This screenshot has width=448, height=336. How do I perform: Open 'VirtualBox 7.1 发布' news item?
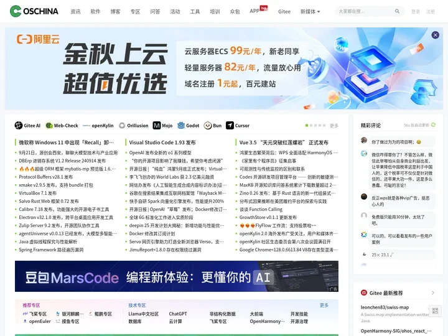coord(38,193)
